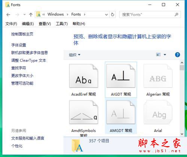
Task: Select the AcadEref 常规 font thumbnail
Action: pyautogui.click(x=83, y=76)
